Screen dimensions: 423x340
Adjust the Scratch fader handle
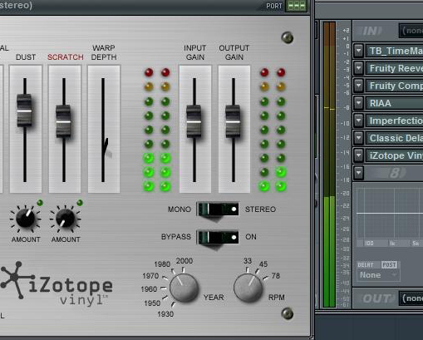pyautogui.click(x=63, y=121)
